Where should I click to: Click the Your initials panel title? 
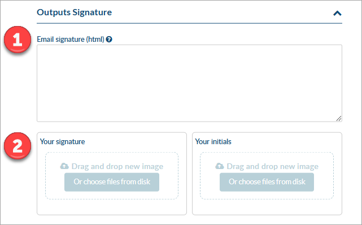(213, 141)
